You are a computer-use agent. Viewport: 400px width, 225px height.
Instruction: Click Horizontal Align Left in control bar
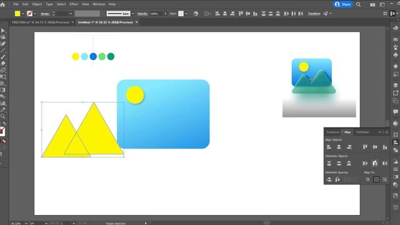tap(217, 14)
